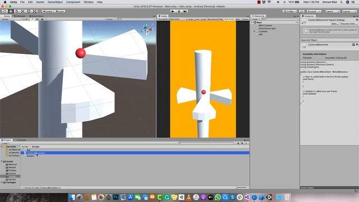Pause the game with the Pause button
The image size is (359, 202).
(x=179, y=11)
